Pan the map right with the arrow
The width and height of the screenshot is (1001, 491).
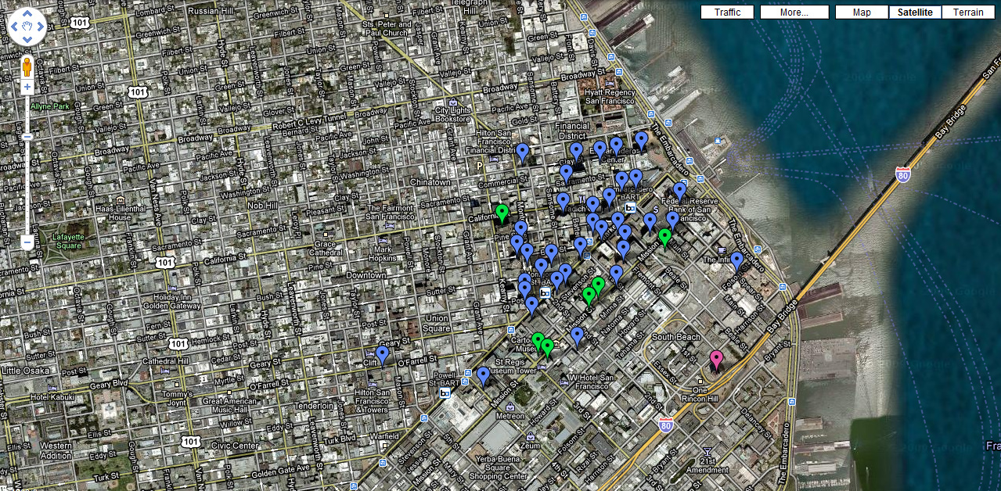(x=40, y=27)
